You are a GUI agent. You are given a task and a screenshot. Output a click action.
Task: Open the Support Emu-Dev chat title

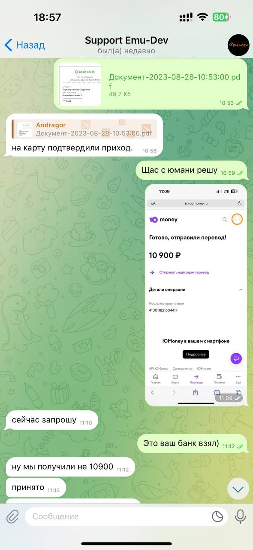[x=126, y=40]
